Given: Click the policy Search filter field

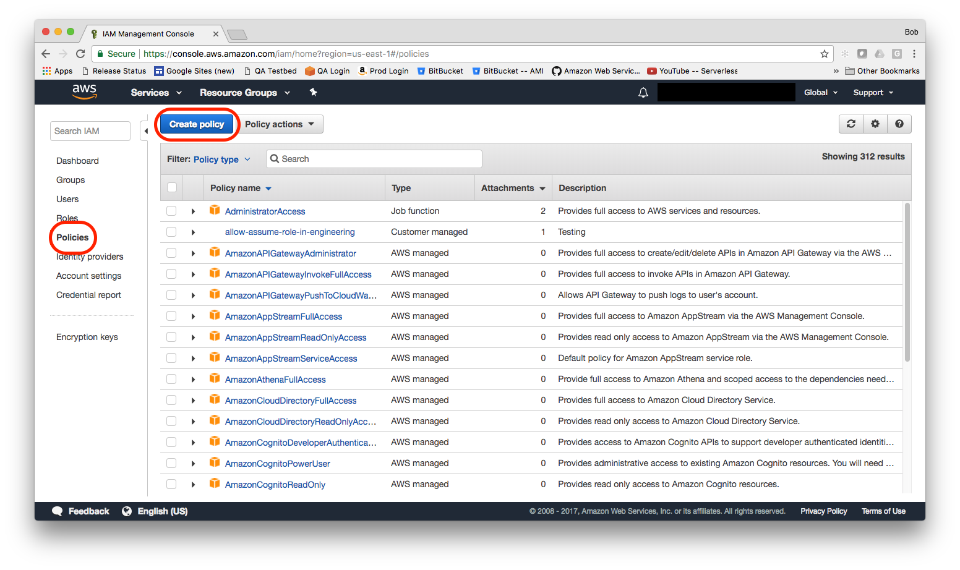Looking at the screenshot, I should (374, 159).
